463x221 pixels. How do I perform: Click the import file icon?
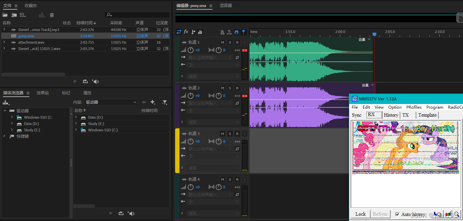click(14, 15)
